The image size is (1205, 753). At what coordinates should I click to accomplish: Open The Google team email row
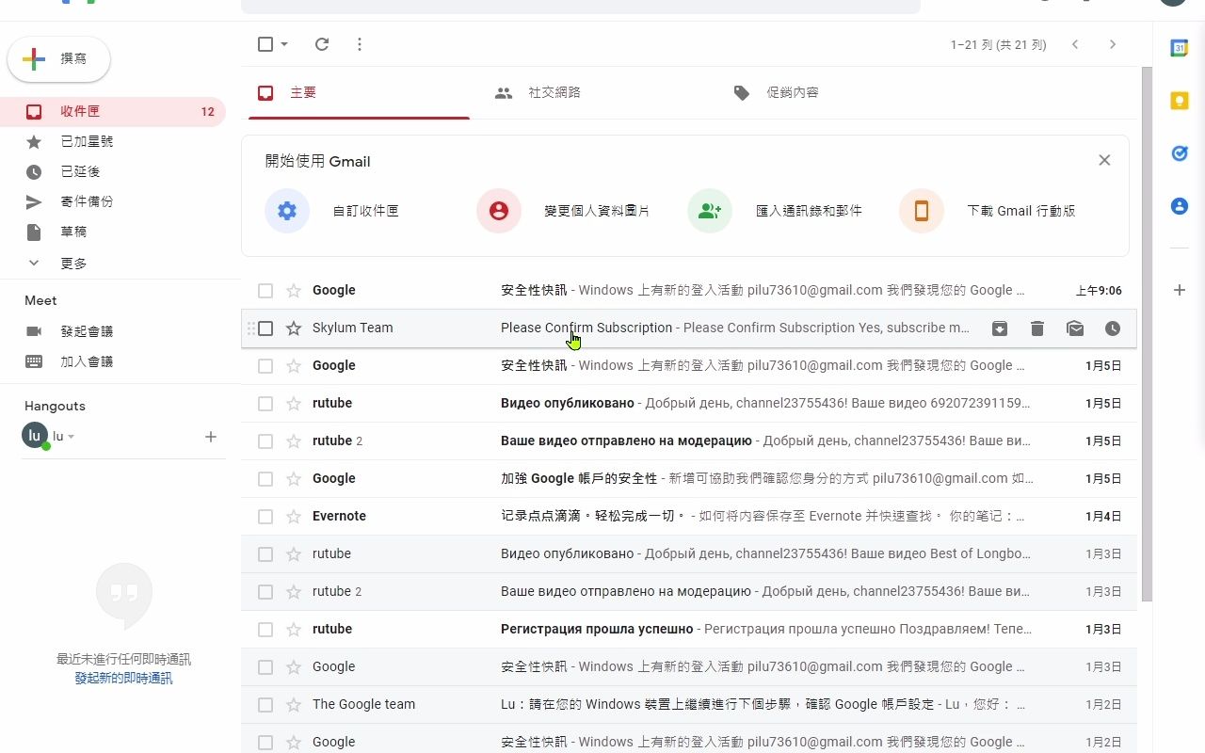click(688, 704)
